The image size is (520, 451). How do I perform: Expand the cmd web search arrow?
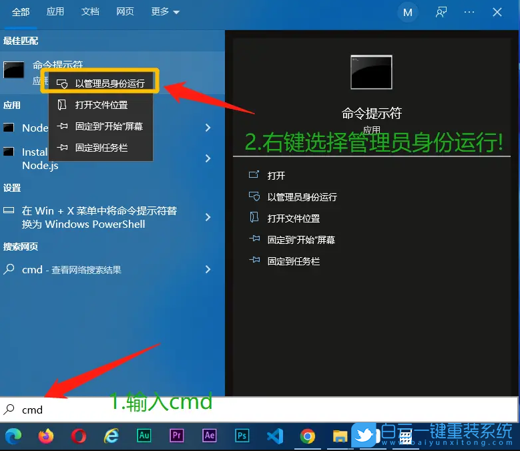pyautogui.click(x=208, y=269)
